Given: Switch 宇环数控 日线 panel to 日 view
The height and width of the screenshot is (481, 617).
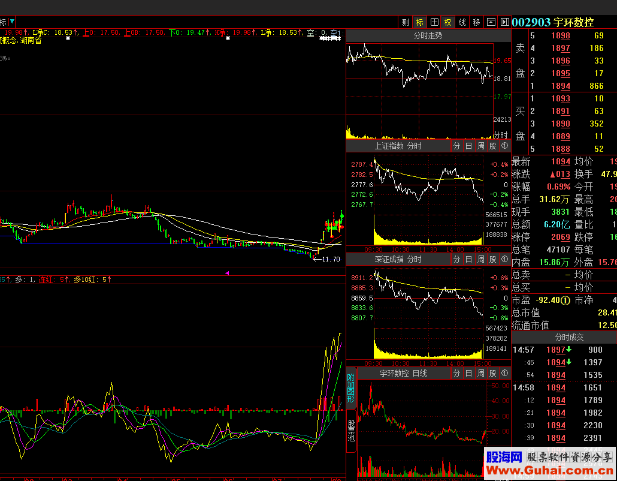Looking at the screenshot, I should click(x=468, y=373).
